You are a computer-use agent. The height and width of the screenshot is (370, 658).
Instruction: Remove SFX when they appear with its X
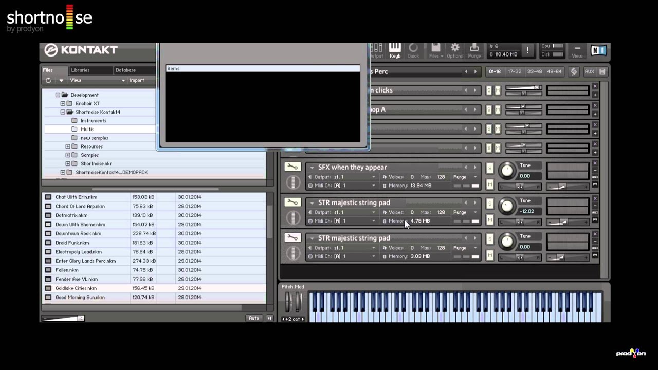click(595, 163)
